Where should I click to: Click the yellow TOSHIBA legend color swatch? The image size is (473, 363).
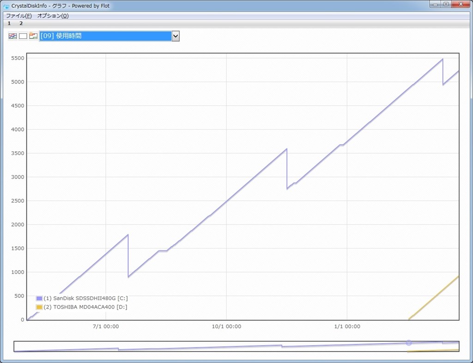pos(39,307)
